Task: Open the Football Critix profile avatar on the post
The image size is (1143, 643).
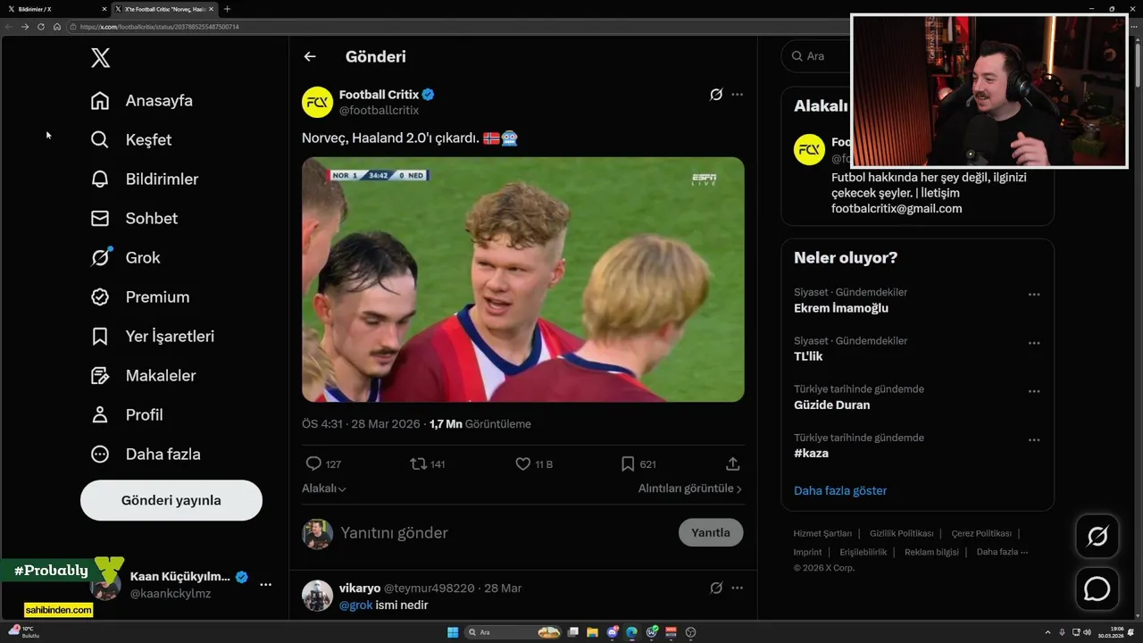Action: (317, 102)
